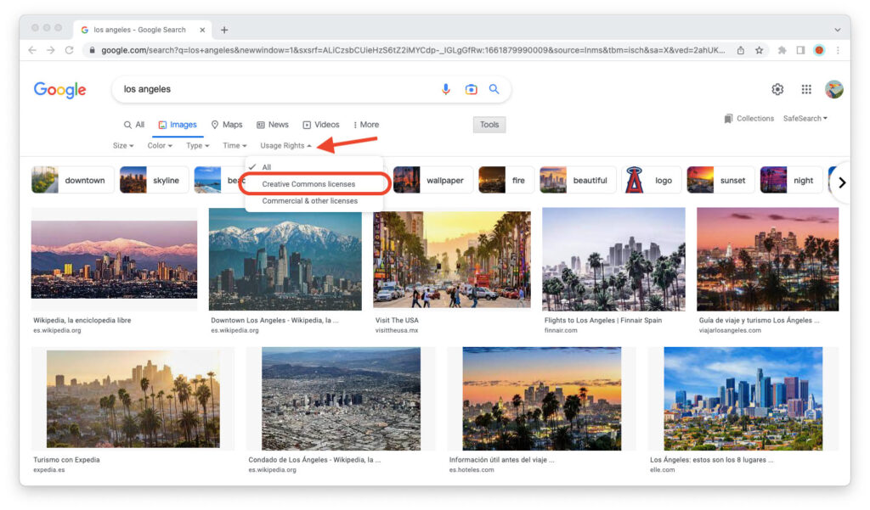
Task: Close the 'los angeles - Google Search' tab
Action: (202, 30)
